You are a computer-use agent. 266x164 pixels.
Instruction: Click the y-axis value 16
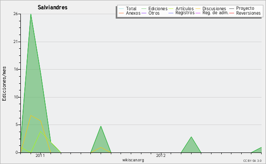coord(16,69)
